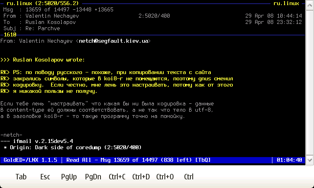Tap the PgDn toolbar key
Screen dimensions: 314x188
(93, 177)
